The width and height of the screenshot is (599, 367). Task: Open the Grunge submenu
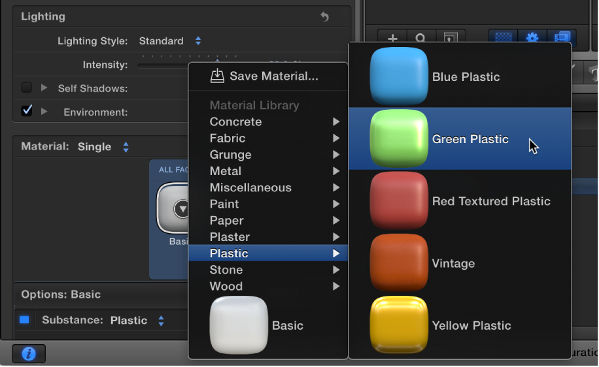268,155
